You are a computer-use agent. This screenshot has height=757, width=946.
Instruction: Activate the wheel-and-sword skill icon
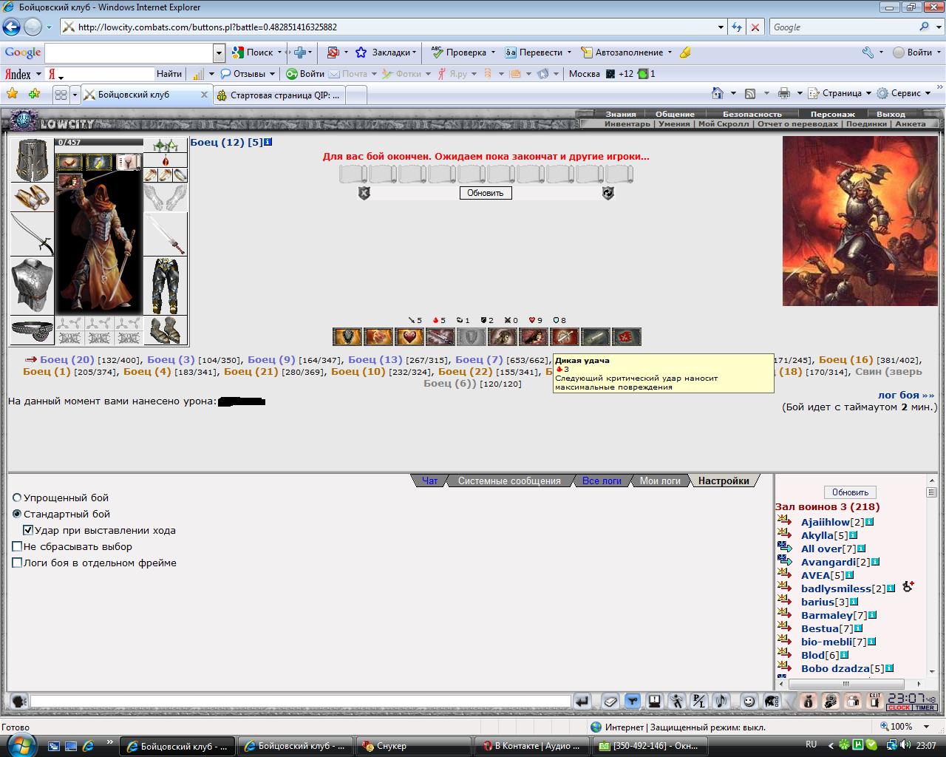[565, 337]
